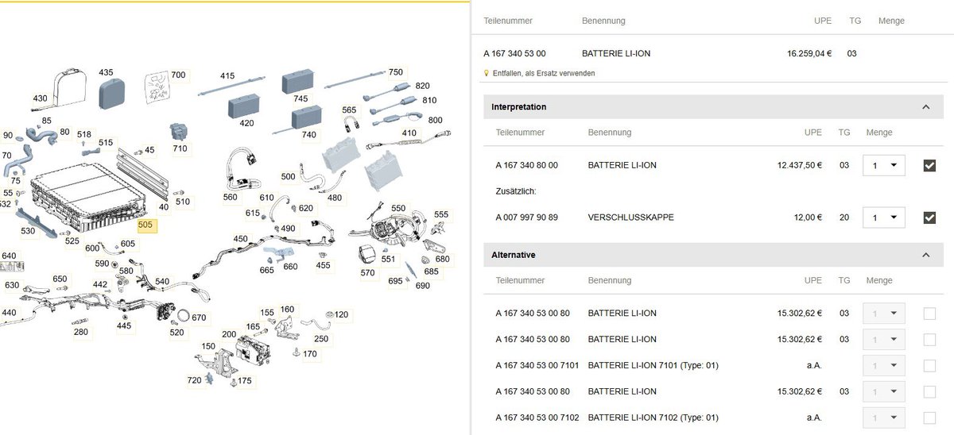954x435 pixels.
Task: Select callout 565 in the diagram
Action: tap(350, 110)
